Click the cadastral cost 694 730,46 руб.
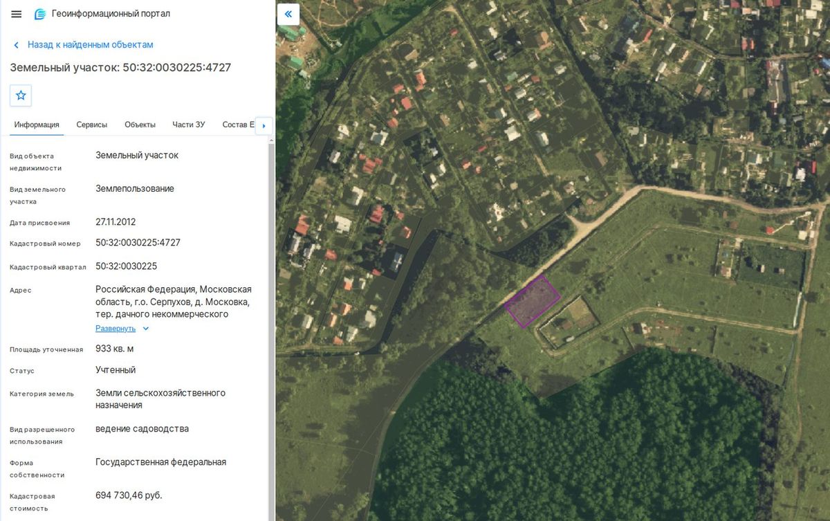The image size is (830, 521). [129, 495]
